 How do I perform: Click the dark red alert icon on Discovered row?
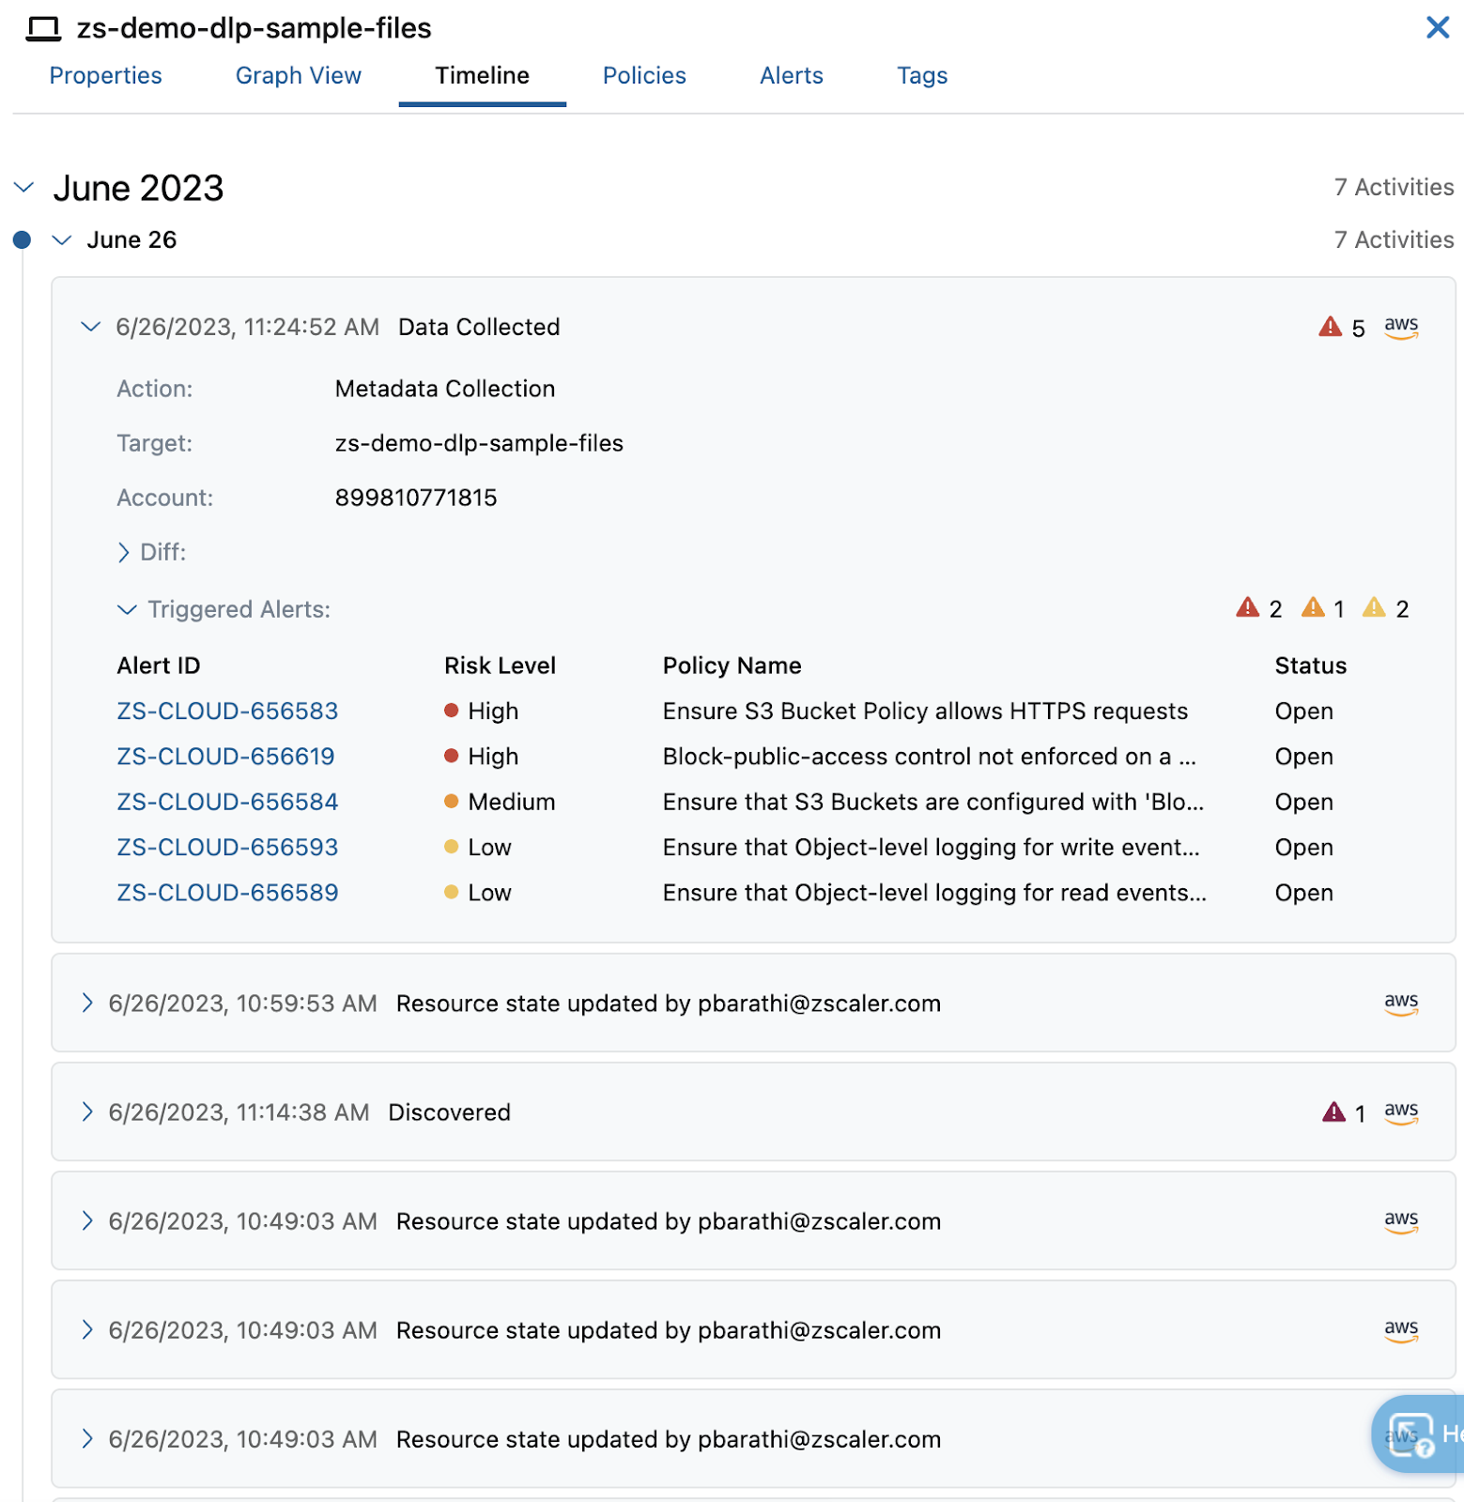click(x=1333, y=1112)
